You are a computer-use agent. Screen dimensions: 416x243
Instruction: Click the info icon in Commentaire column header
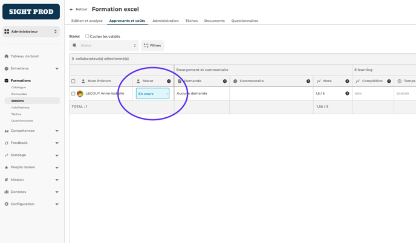[308, 81]
